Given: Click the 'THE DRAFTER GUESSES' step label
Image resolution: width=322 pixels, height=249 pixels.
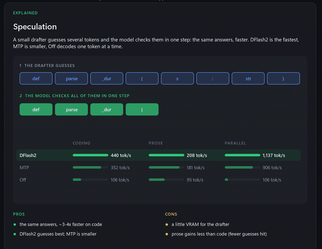Looking at the screenshot, I should coord(49,65).
